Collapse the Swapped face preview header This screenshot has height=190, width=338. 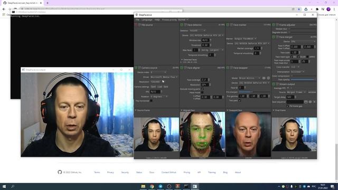point(234,110)
